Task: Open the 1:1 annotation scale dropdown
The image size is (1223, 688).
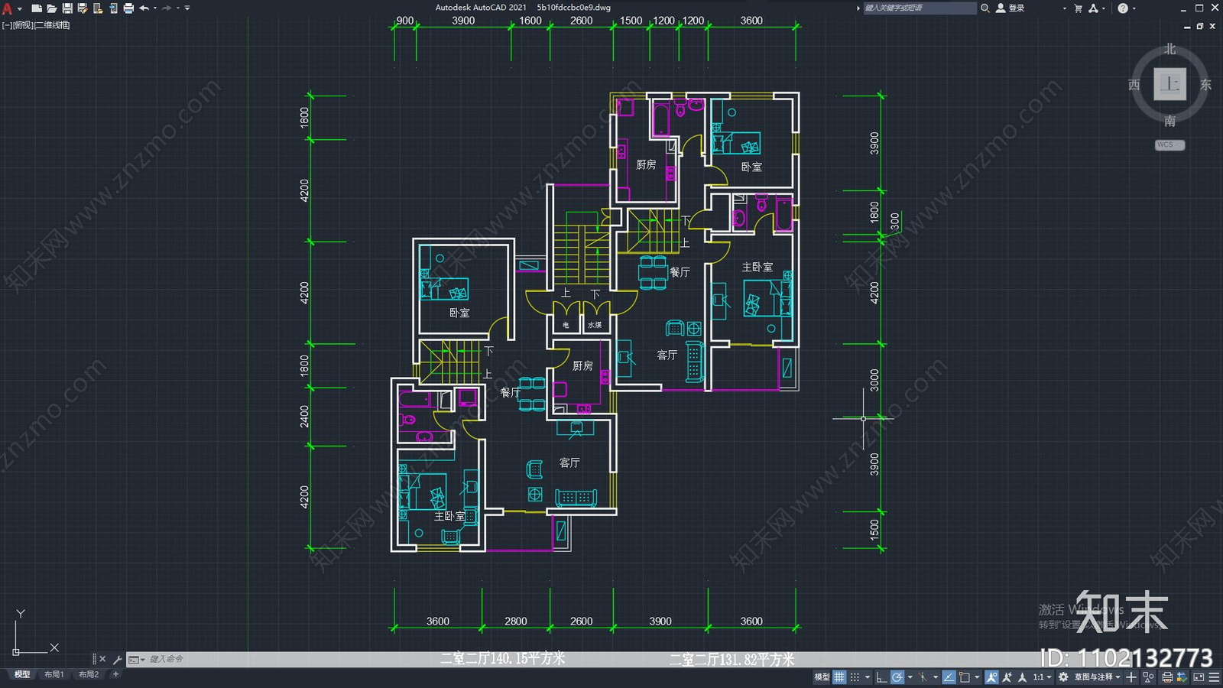Action: pos(1043,677)
